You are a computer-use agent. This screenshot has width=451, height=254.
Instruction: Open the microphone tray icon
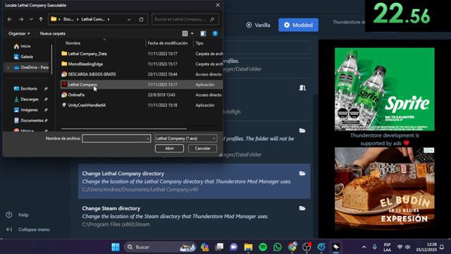tap(374, 247)
